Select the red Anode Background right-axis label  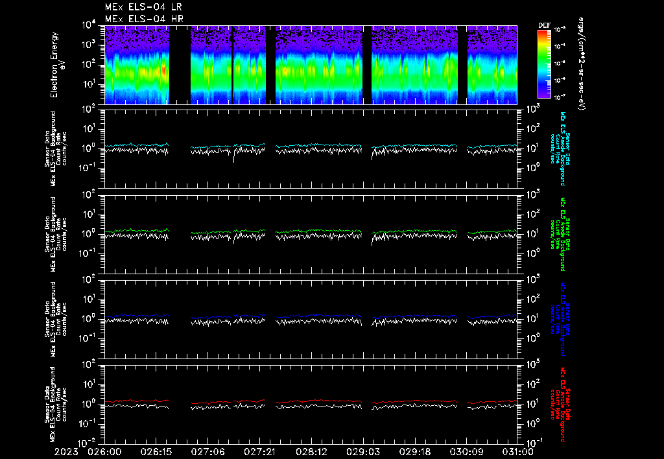tap(560, 405)
